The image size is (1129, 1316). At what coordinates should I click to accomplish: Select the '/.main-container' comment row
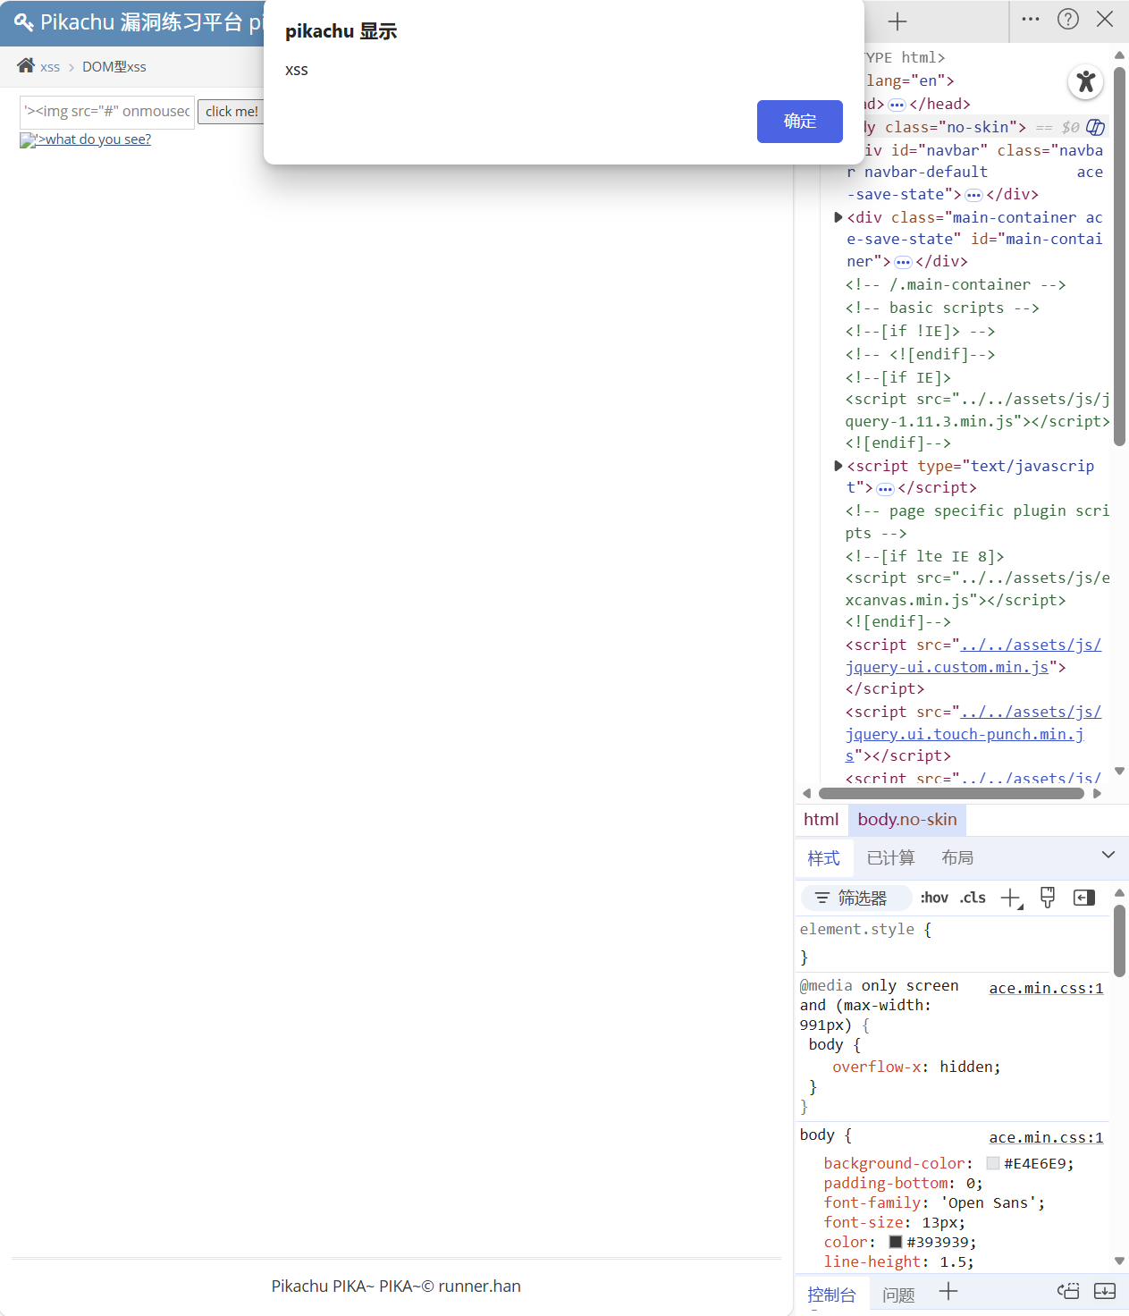(x=956, y=285)
